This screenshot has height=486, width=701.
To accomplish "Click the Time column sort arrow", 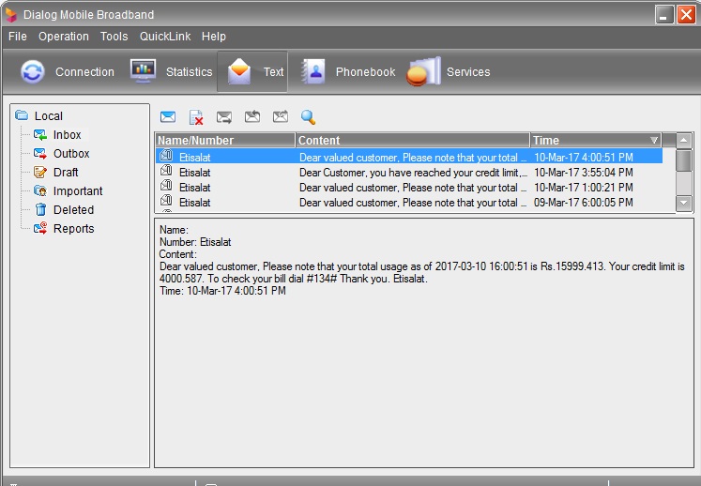I will pyautogui.click(x=654, y=141).
